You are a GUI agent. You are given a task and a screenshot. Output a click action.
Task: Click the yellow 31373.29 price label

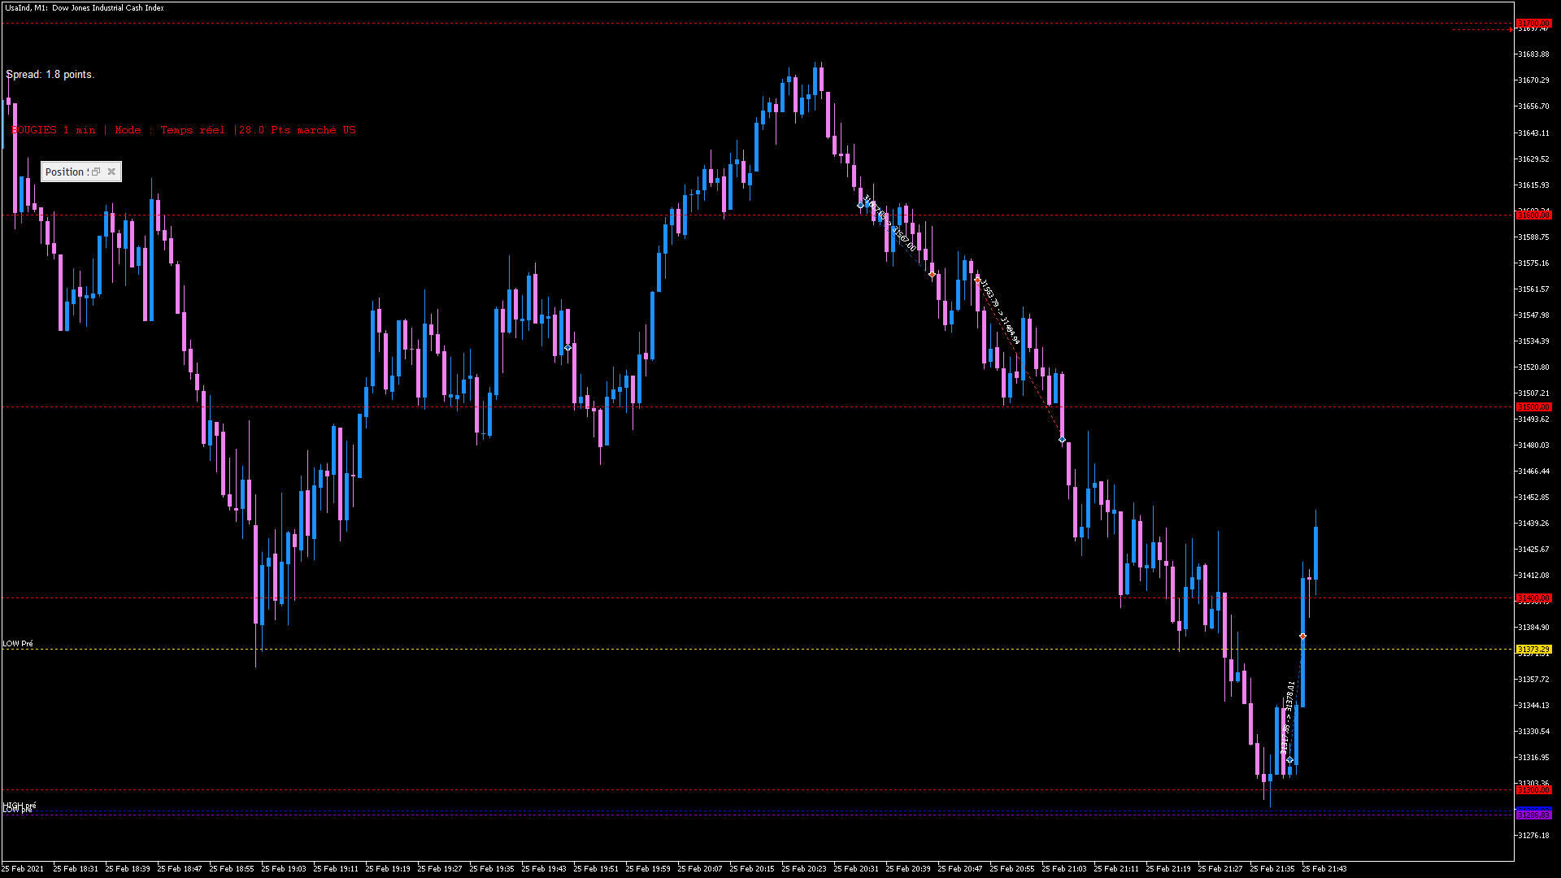[x=1533, y=649]
